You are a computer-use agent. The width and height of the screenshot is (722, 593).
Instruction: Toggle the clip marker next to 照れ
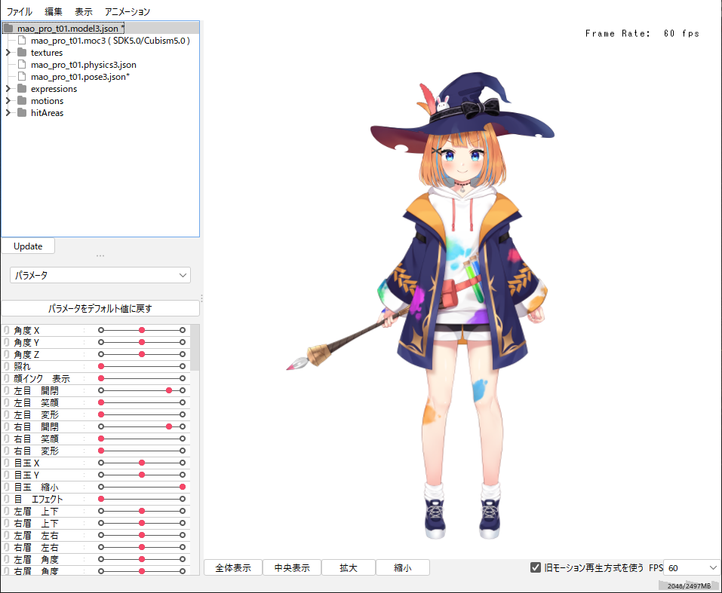6,366
